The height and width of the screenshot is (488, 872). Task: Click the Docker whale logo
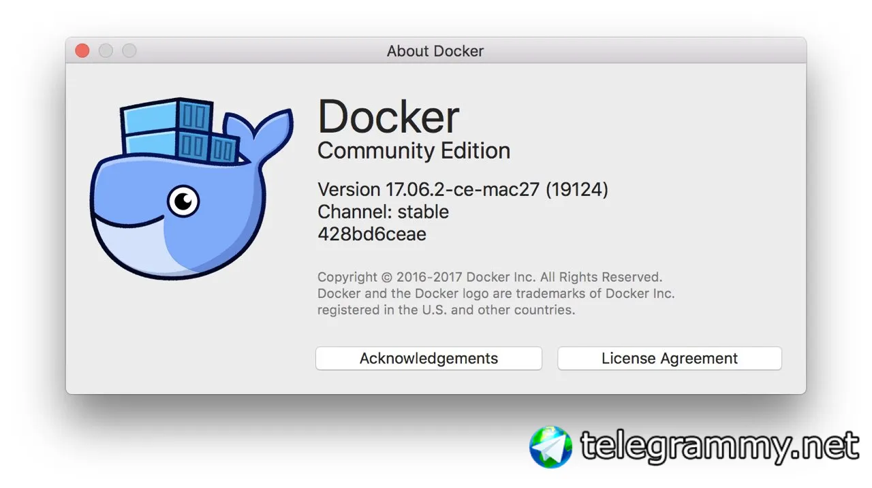[x=191, y=188]
